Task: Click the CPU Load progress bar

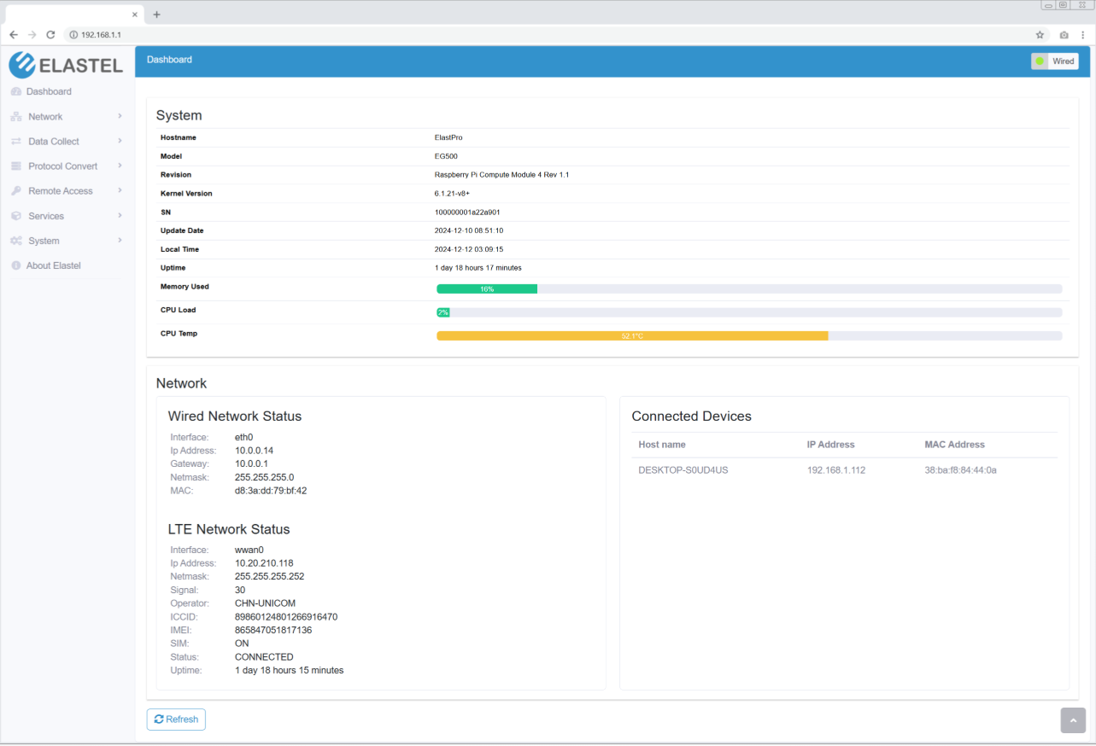Action: (x=749, y=312)
